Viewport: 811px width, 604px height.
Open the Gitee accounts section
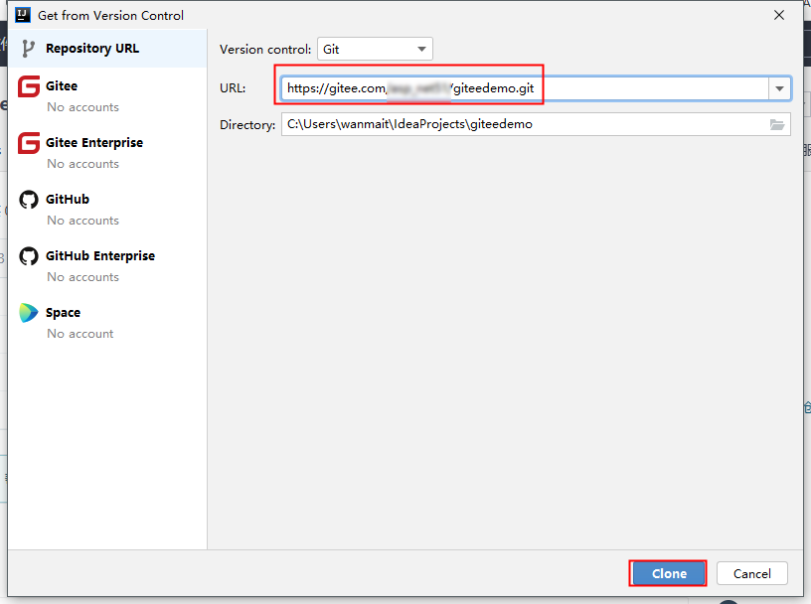107,96
